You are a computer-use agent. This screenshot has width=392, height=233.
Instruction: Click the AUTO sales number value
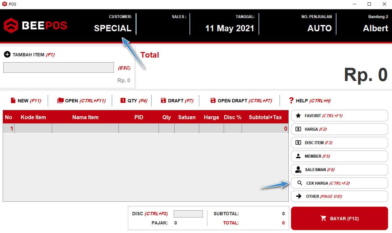point(320,28)
